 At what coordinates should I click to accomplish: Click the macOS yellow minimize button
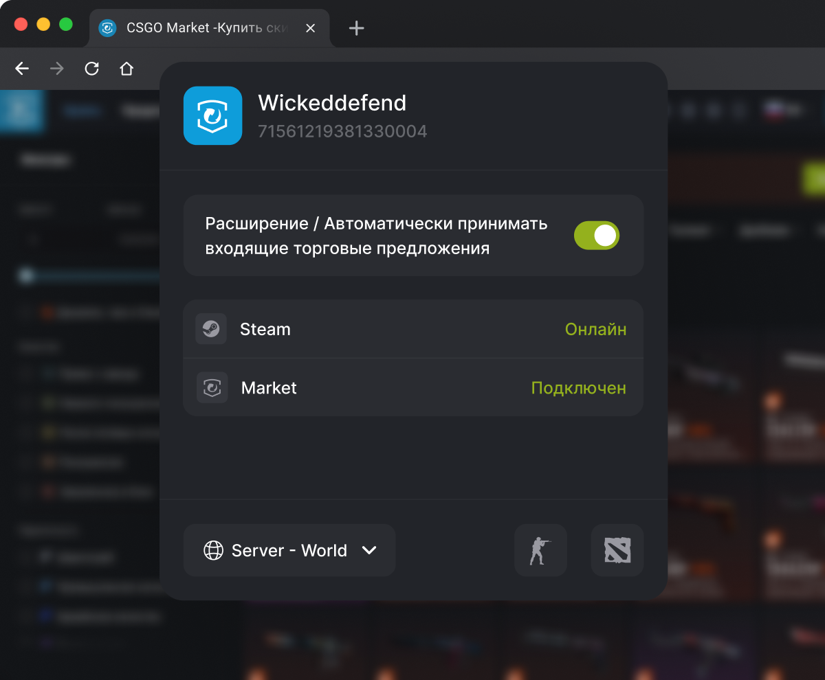point(43,25)
